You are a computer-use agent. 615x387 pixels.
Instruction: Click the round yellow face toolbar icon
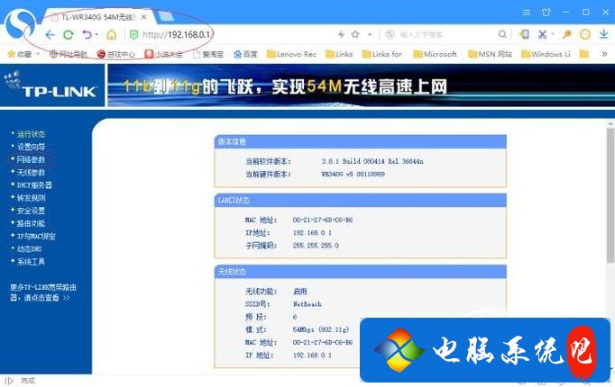(585, 34)
